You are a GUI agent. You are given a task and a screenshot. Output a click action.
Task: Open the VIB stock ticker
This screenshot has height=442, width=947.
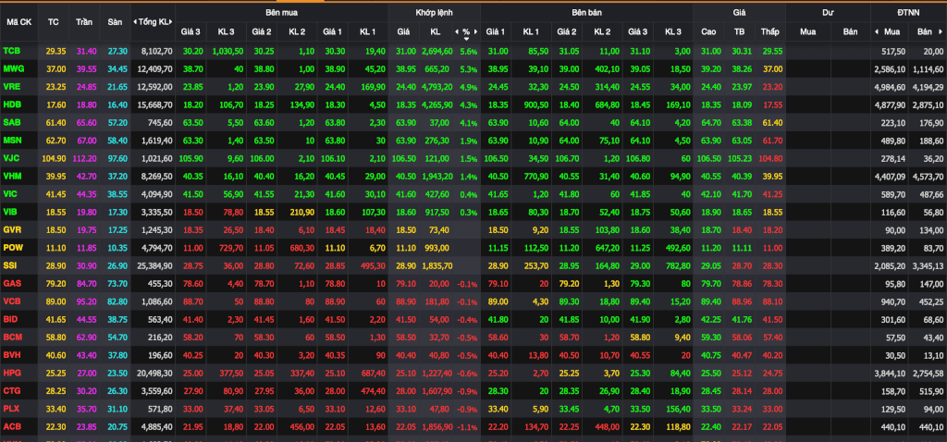pyautogui.click(x=10, y=213)
